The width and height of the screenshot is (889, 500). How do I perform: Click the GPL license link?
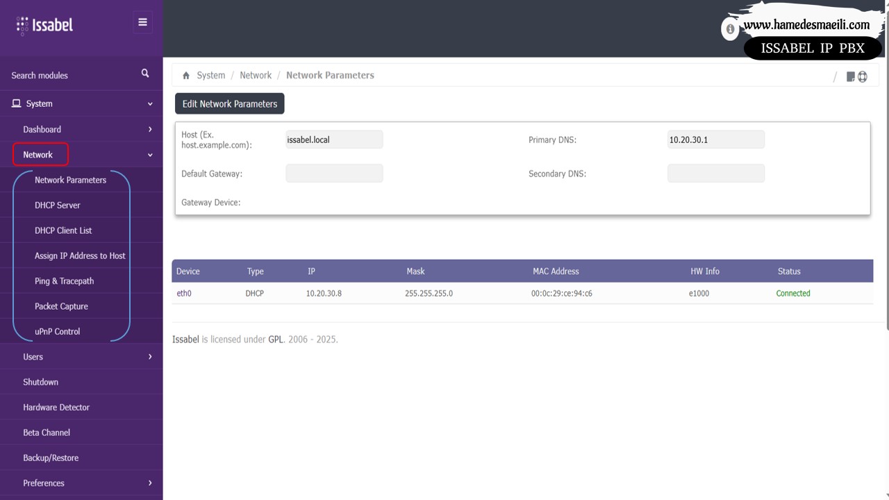pos(276,340)
